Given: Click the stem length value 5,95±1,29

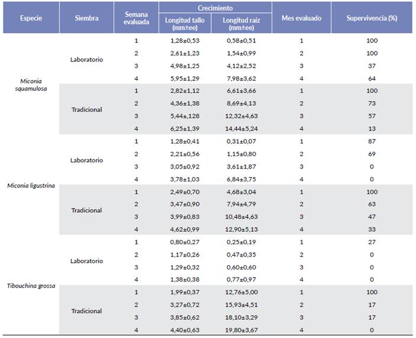Looking at the screenshot, I should click(x=183, y=78).
